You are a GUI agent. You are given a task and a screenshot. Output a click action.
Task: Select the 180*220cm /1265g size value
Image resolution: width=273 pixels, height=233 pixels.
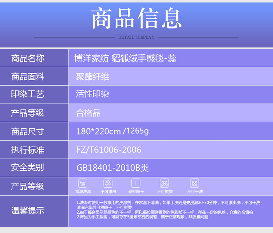tap(112, 131)
